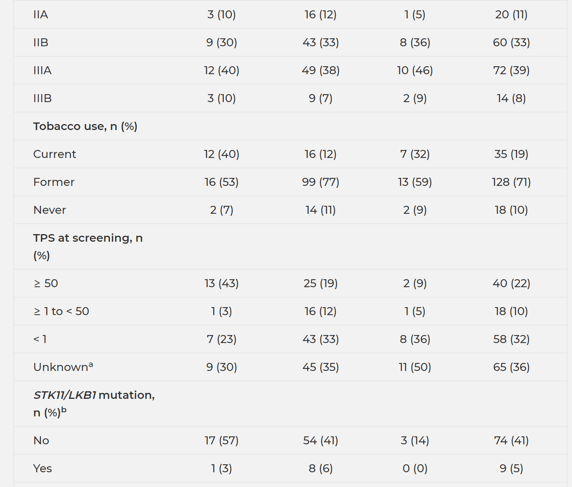Select the IIIB stage row label
572x487 pixels.
coord(42,99)
